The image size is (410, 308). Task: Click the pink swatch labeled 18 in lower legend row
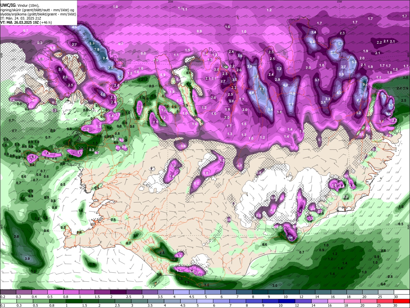(353, 301)
